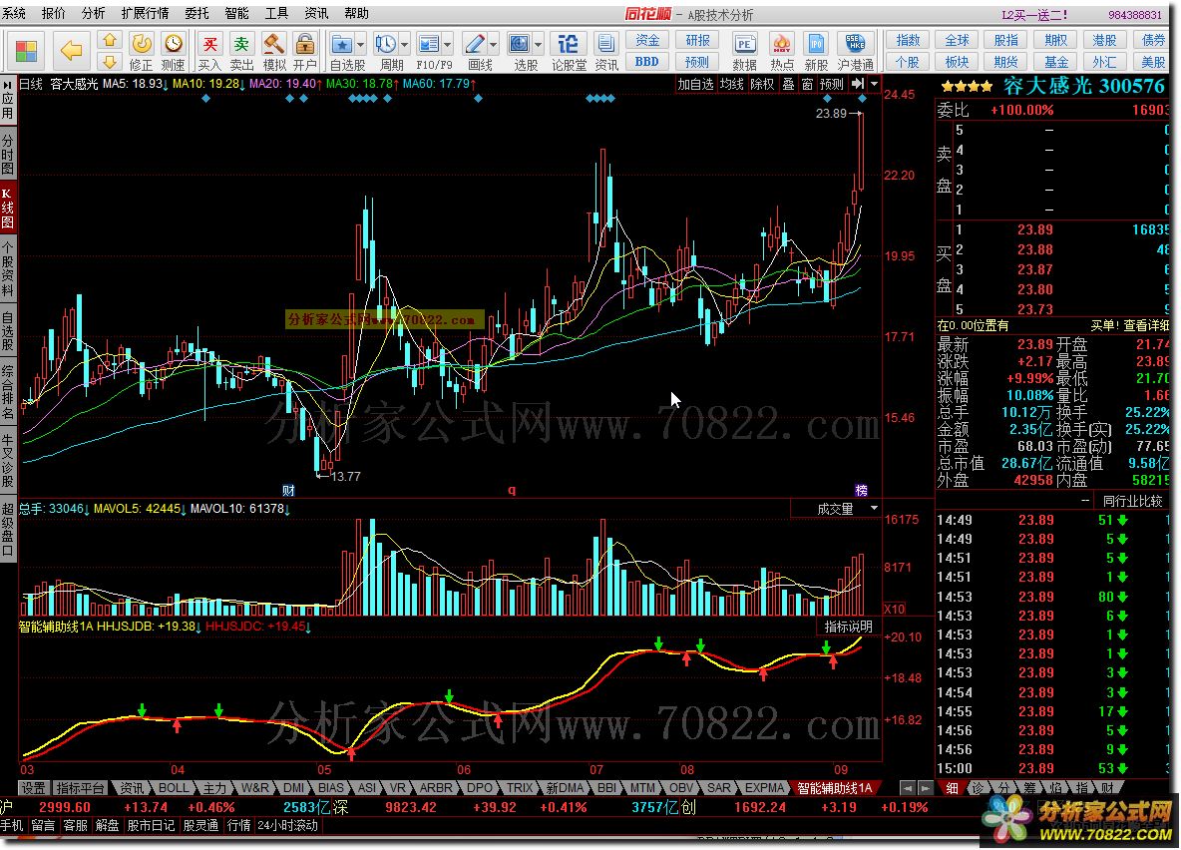
Task: Open 股市日记 in the bottom bar
Action: [151, 826]
